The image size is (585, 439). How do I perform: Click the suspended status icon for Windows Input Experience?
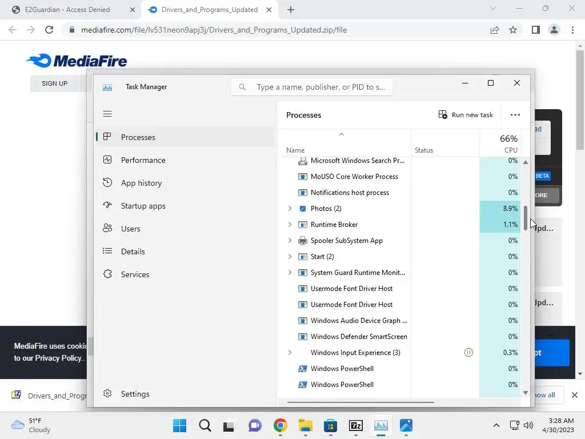[468, 352]
